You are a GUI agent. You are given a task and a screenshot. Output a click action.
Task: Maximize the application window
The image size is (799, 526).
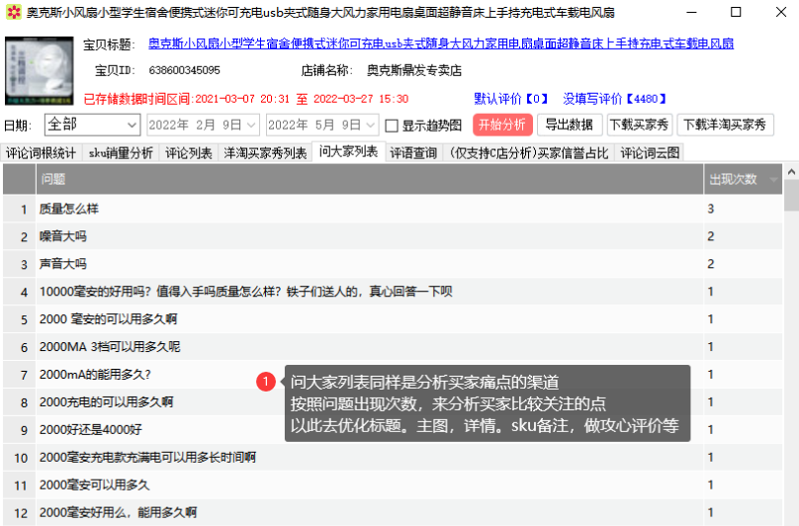click(735, 13)
